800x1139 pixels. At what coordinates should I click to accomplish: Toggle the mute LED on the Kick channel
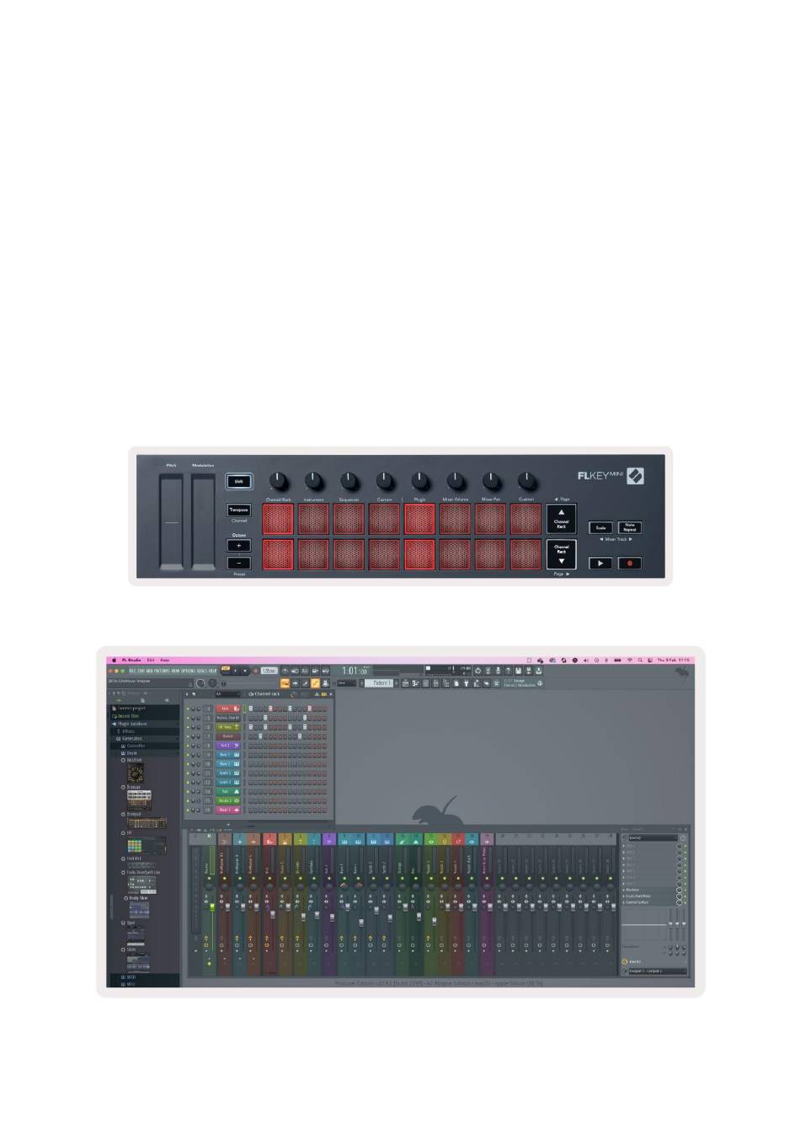point(188,709)
